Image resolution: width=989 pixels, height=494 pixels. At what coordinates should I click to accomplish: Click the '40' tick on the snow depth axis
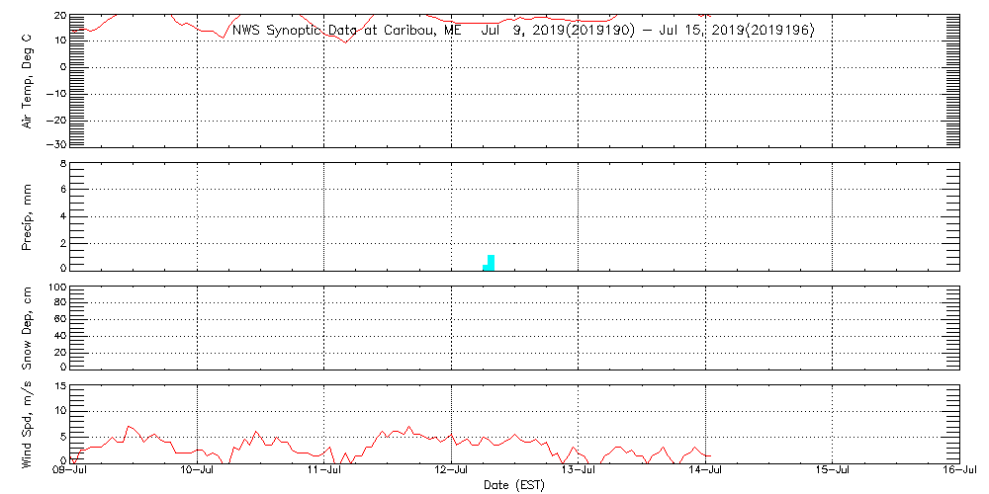tap(60, 336)
